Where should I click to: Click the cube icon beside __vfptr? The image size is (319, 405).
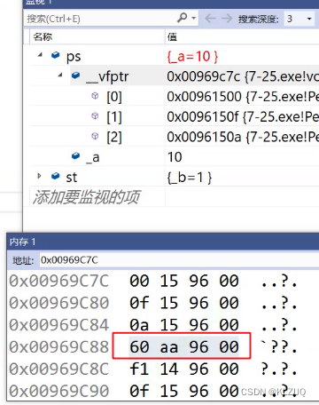point(76,75)
